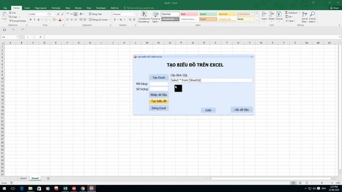Click the Cut icon in Clipboard group
This screenshot has height=192, width=342.
pos(10,13)
